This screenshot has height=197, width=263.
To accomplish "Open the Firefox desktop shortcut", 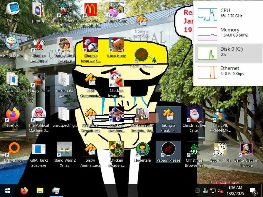I will (x=13, y=117).
